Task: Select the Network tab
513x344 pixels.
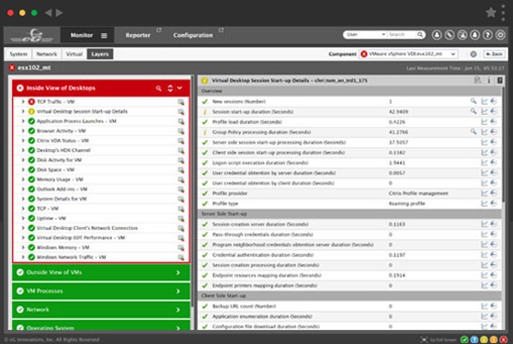Action: pyautogui.click(x=47, y=54)
